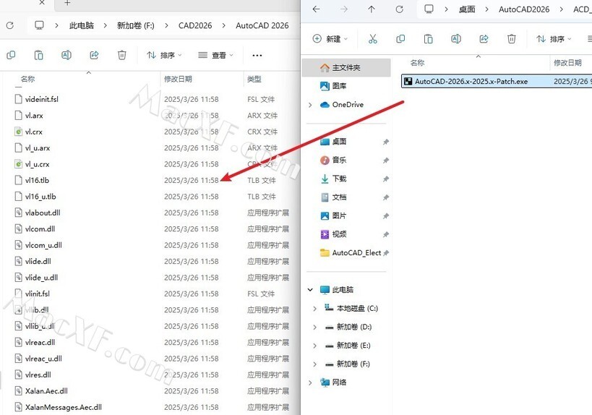Click rename icon in left window toolbar
The image size is (592, 415).
click(67, 55)
